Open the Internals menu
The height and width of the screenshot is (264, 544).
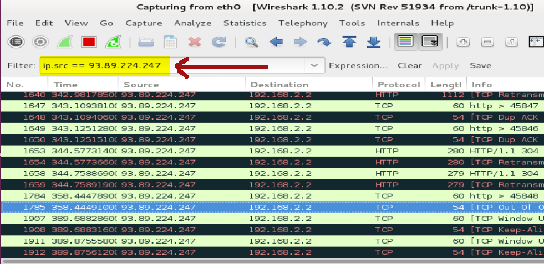click(x=398, y=23)
